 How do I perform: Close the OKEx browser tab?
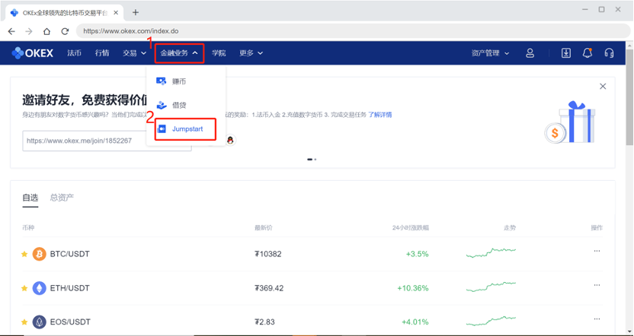pos(116,12)
